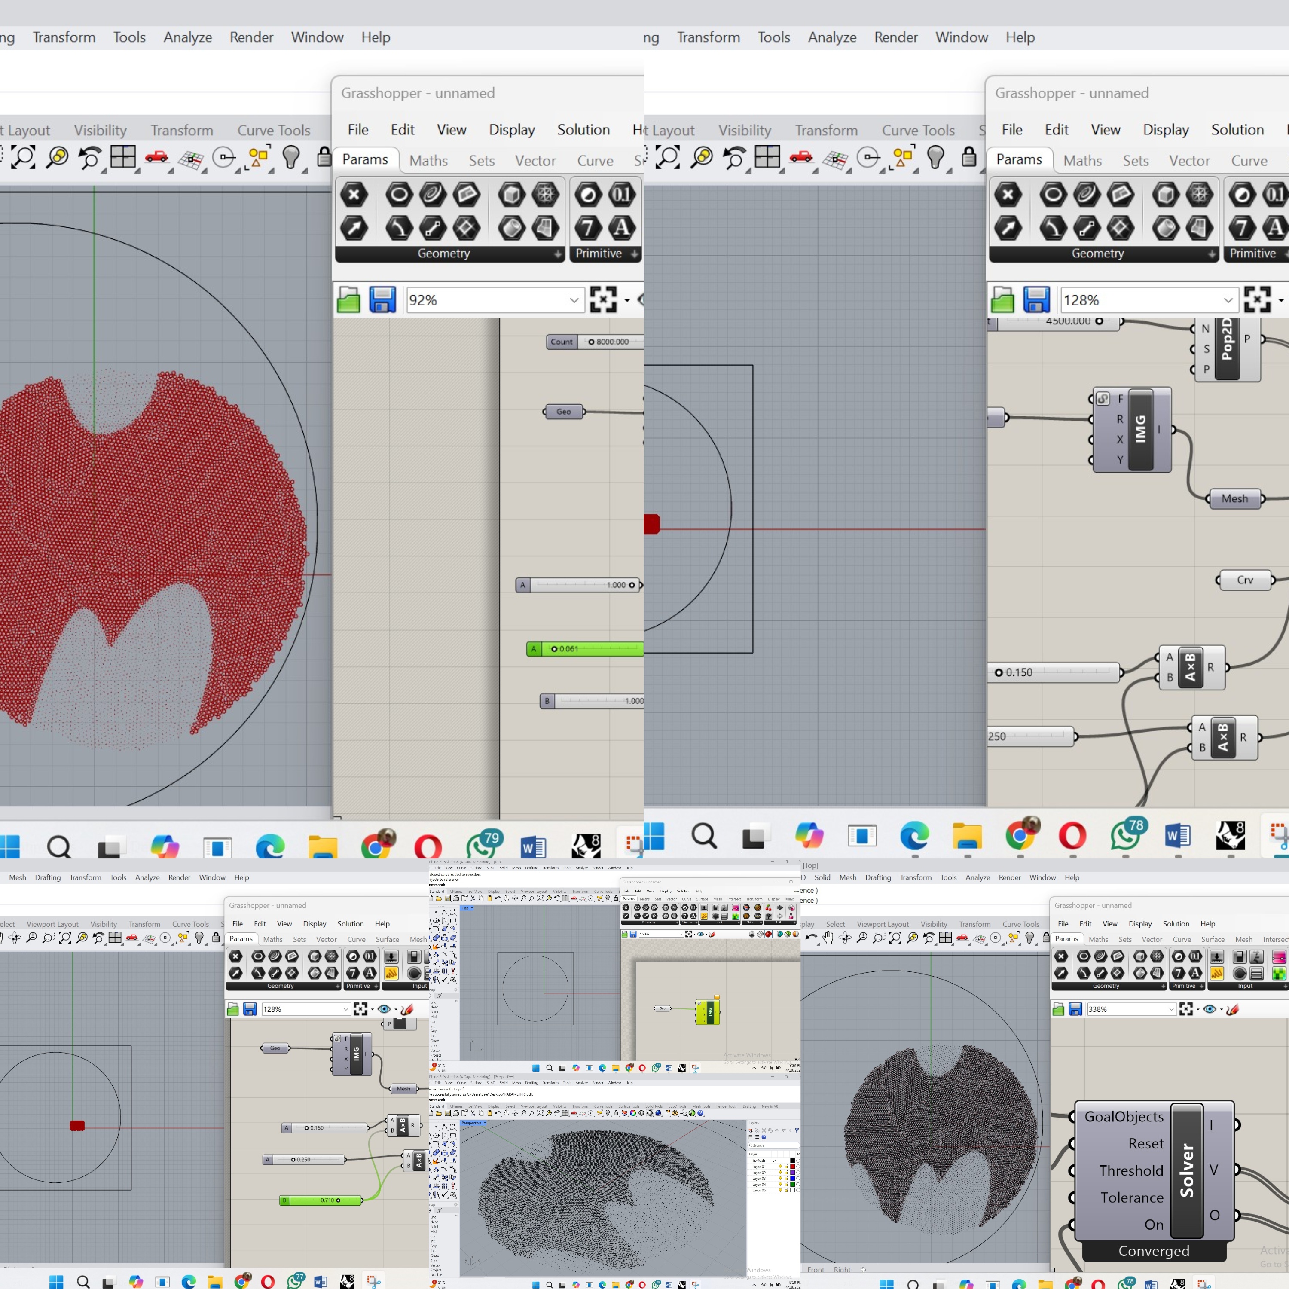
Task: New layer icon in the Layers panel
Action: tap(751, 1130)
